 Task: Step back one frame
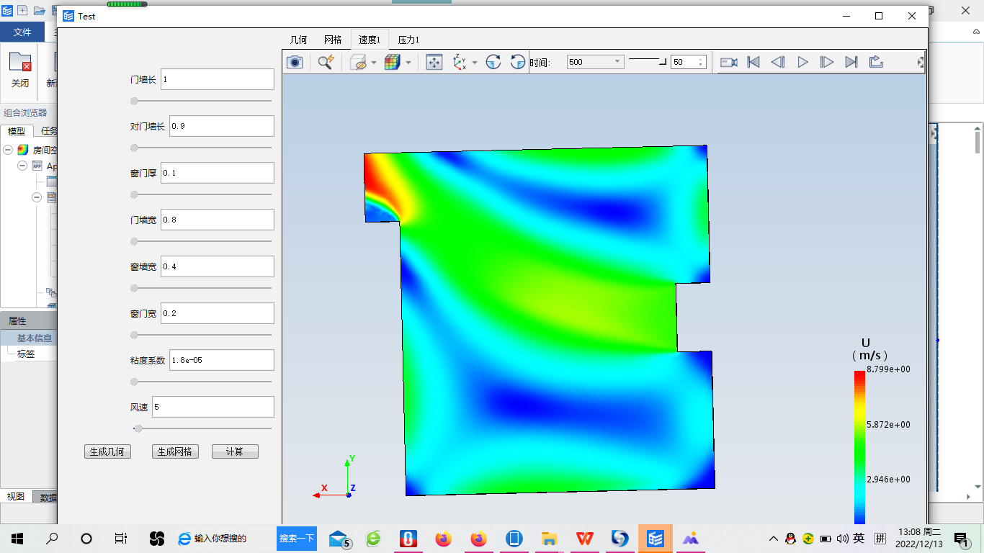(x=778, y=62)
